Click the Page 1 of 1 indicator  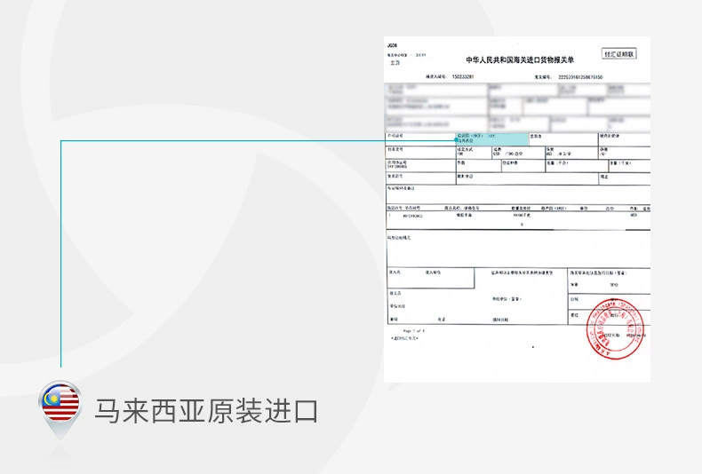(x=414, y=330)
